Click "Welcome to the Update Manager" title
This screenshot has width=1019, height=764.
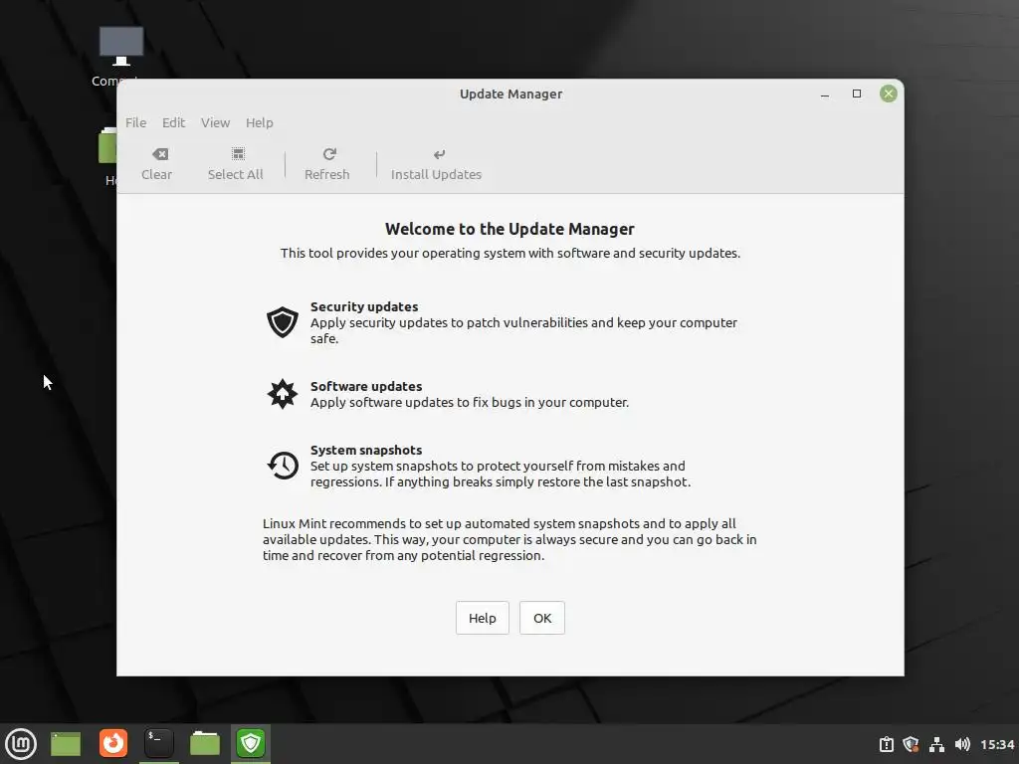509,229
